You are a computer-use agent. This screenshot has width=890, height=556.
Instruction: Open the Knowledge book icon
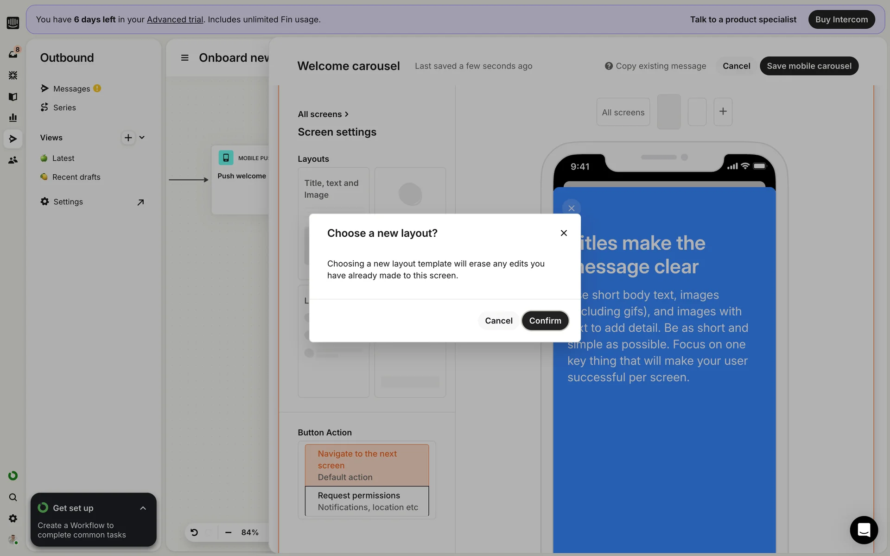(13, 96)
